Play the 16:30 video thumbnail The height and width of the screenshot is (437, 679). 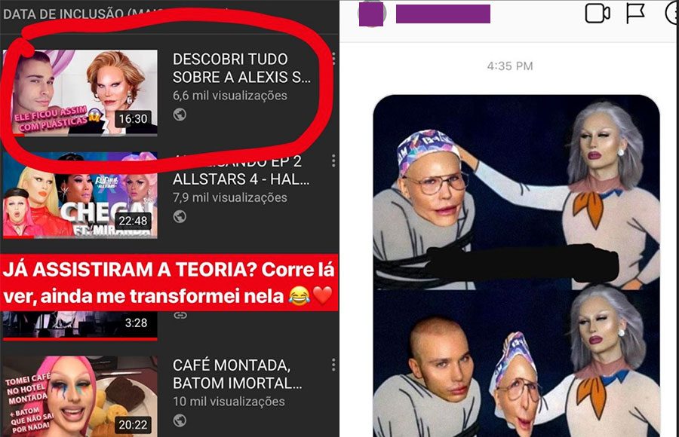pos(80,93)
